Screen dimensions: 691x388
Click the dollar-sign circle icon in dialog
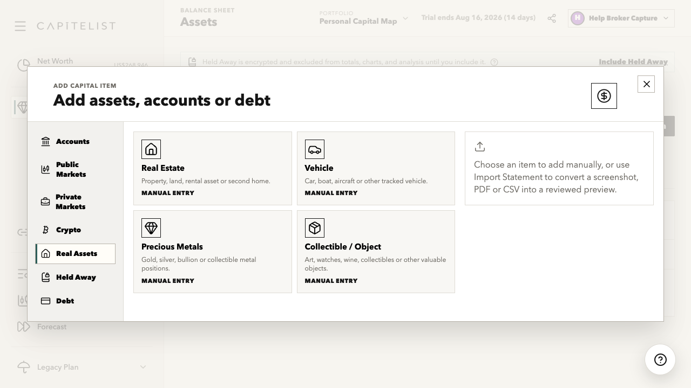(604, 96)
